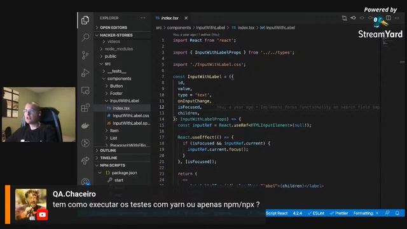
Task: Open the Run and Debug view
Action: click(85, 73)
